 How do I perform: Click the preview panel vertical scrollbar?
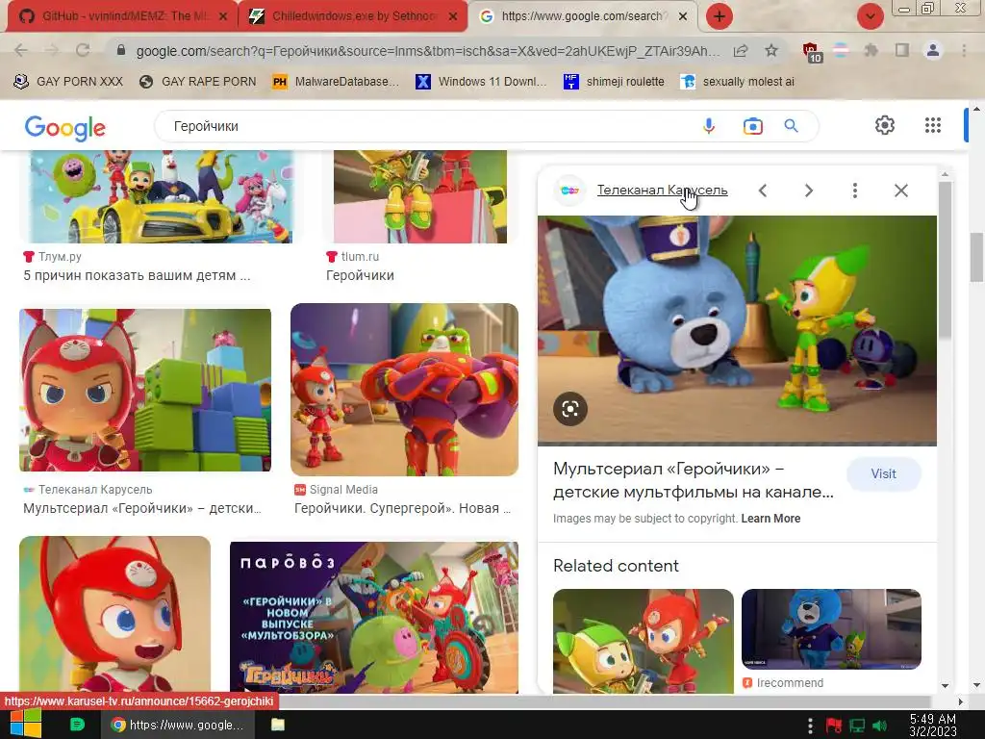[945, 261]
